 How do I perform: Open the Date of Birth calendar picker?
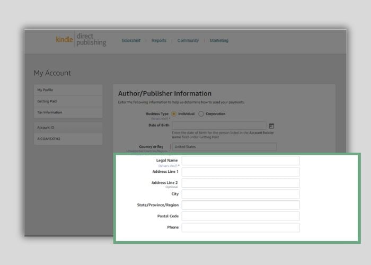271,126
